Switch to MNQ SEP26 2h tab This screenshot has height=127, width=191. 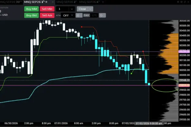67,2
